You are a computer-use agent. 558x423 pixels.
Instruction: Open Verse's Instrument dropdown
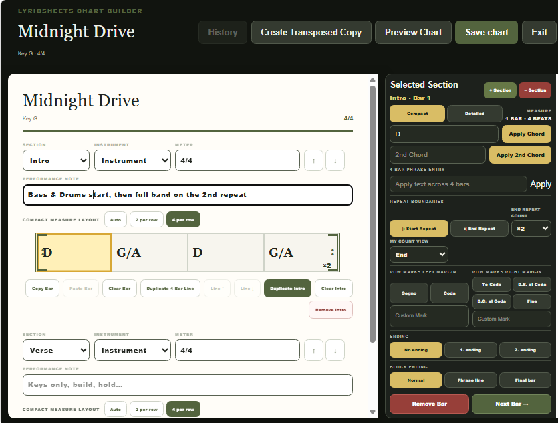(x=132, y=350)
